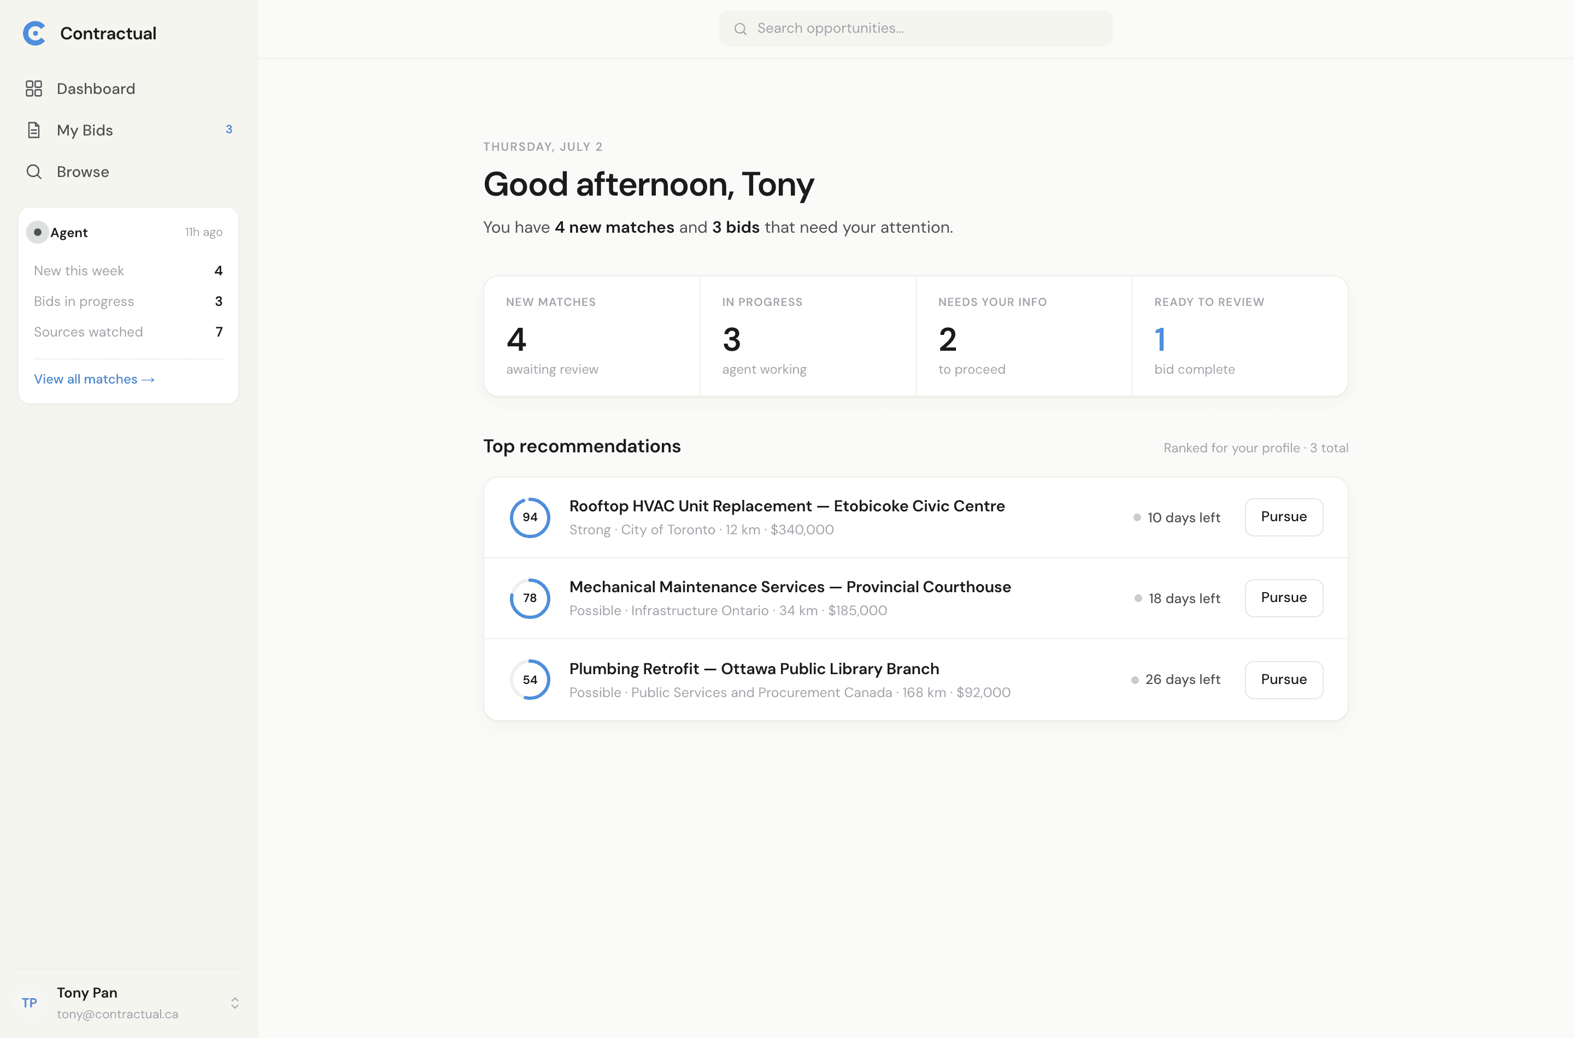Screen dimensions: 1574x1038
Task: Click the 10 days left status dot
Action: pos(1137,518)
